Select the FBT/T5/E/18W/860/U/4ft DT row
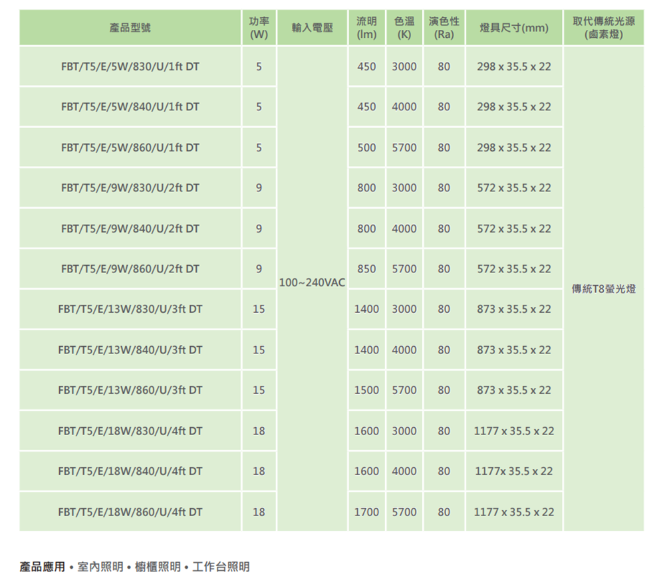 [331, 512]
